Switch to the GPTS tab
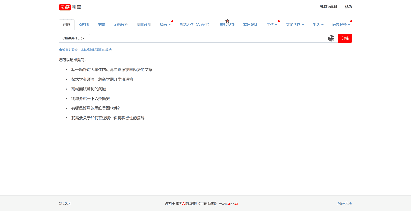 point(84,25)
